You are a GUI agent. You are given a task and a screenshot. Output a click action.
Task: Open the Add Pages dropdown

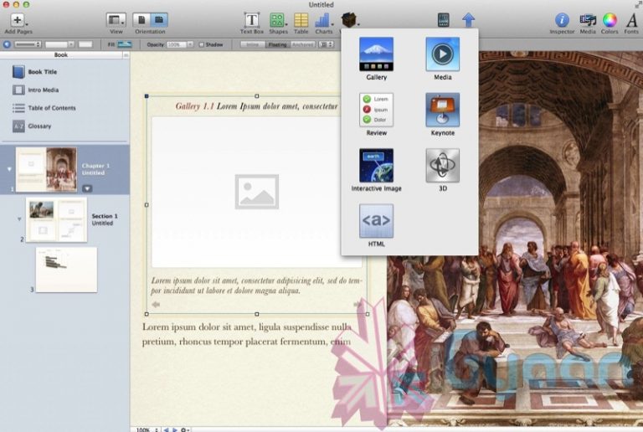point(18,21)
